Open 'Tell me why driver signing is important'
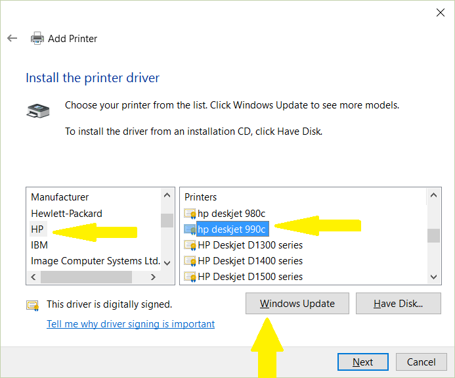 pyautogui.click(x=131, y=324)
